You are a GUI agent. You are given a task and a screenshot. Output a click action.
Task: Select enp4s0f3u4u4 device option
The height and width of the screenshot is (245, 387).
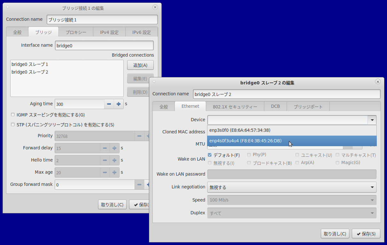tap(245, 141)
